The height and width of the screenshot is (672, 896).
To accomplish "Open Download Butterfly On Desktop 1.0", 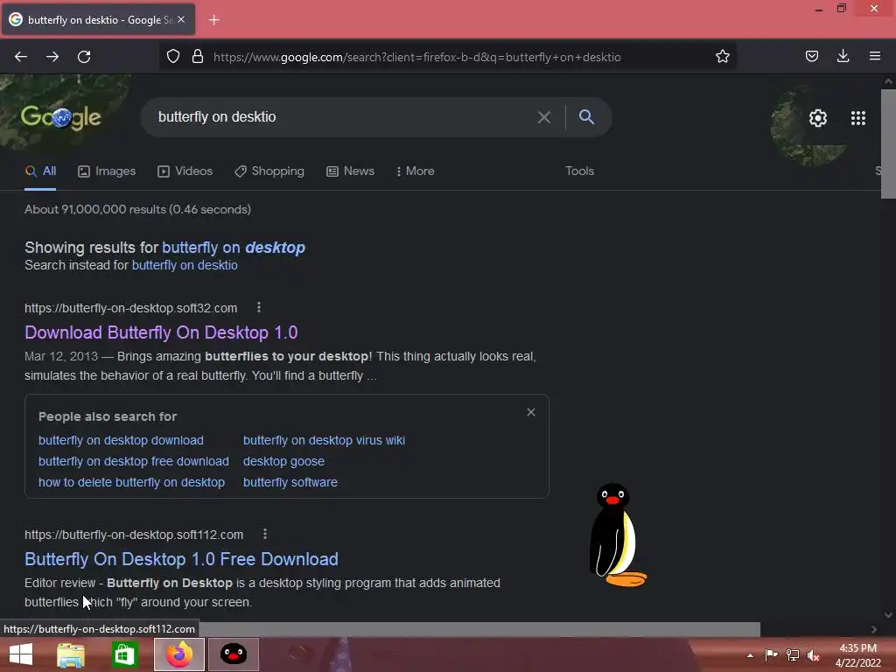I will click(161, 332).
